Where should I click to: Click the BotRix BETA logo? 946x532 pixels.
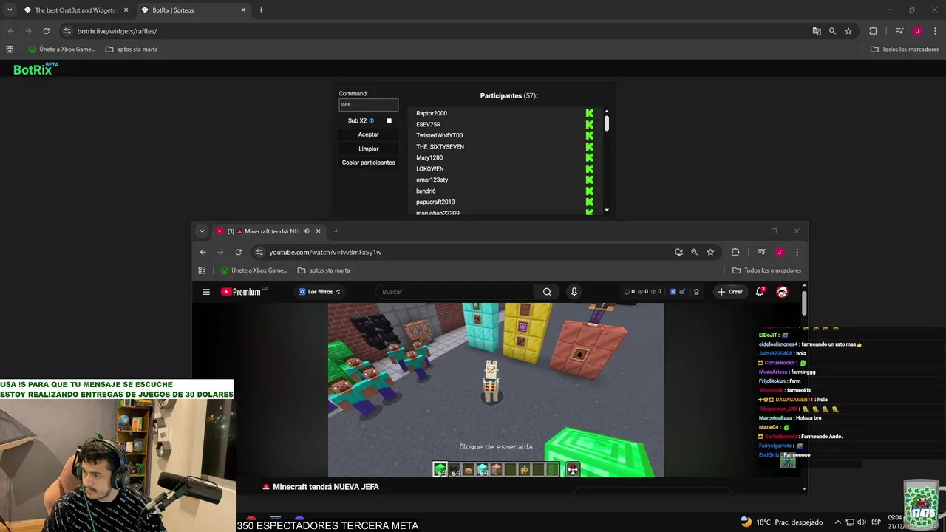pyautogui.click(x=35, y=69)
